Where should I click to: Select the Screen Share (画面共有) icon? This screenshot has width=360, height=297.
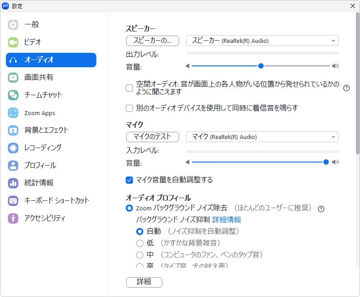(13, 77)
